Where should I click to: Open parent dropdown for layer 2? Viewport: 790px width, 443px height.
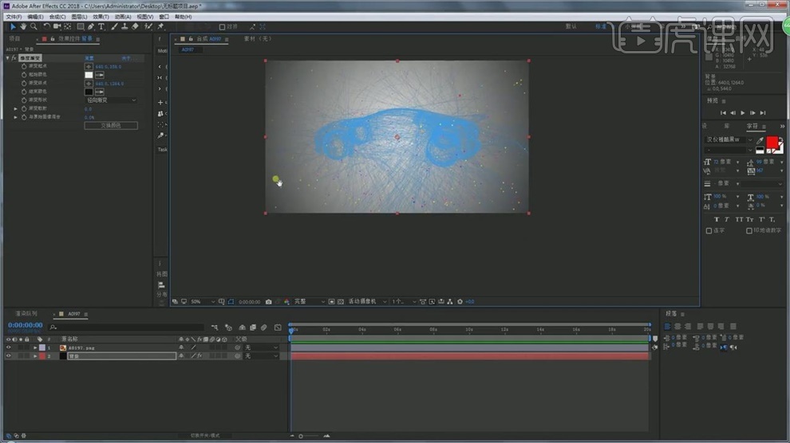coord(261,356)
